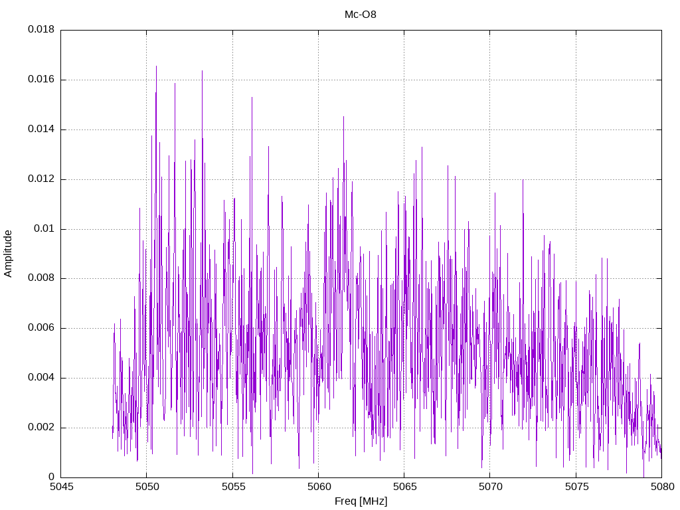The image size is (680, 510).
Task: Click the 0.016 y-axis tick label
Action: [41, 80]
